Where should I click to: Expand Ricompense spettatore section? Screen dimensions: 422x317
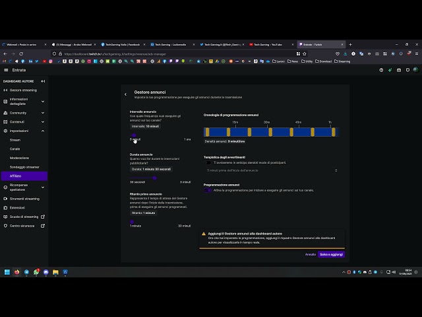click(43, 188)
